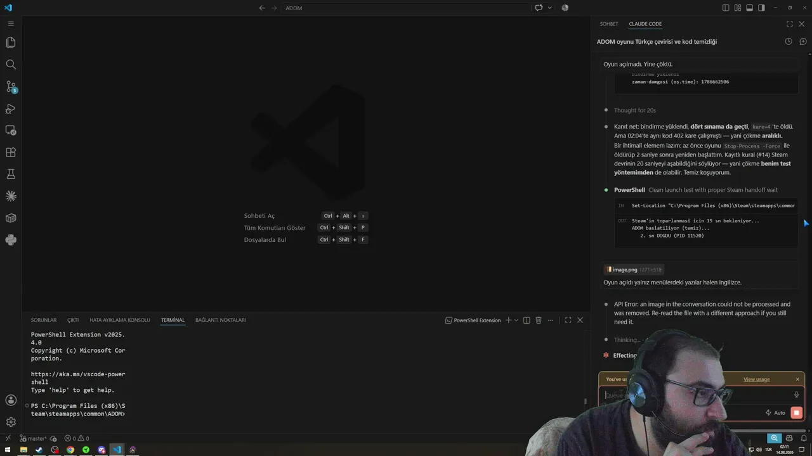
Task: Open the Python view in activity bar
Action: 11,240
